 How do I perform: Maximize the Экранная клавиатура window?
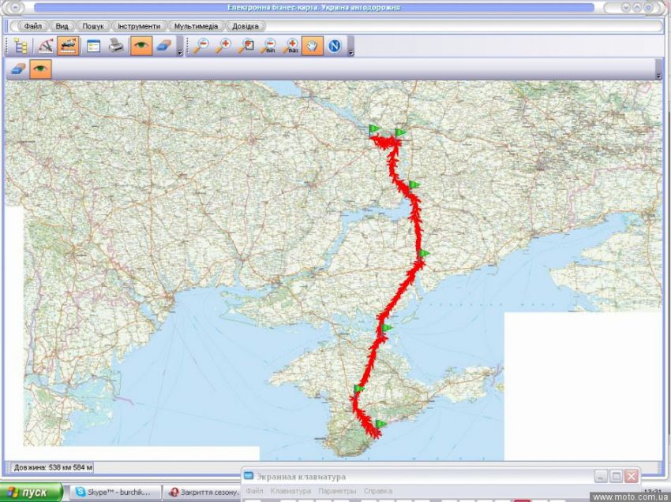(617, 476)
